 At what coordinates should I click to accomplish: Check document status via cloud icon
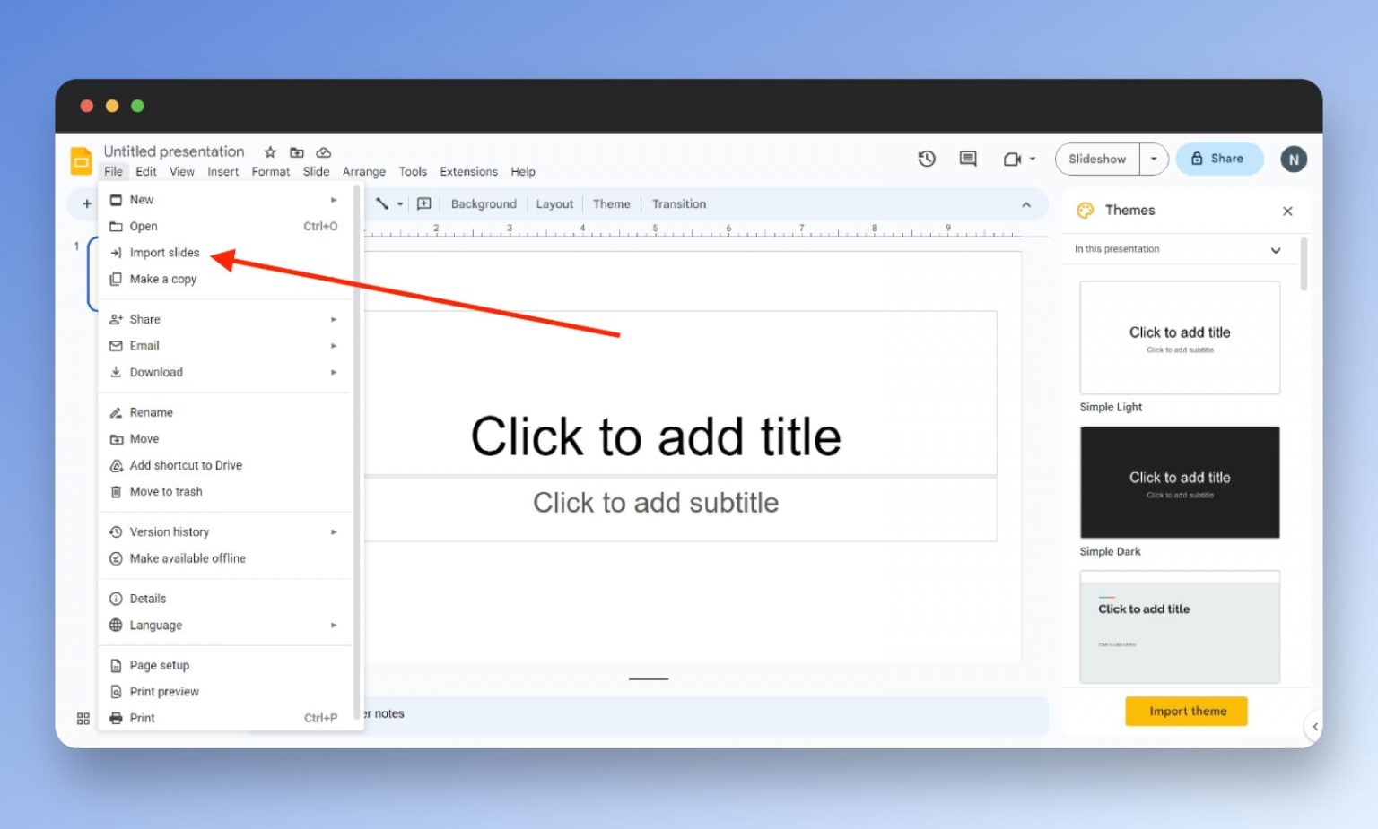[324, 152]
